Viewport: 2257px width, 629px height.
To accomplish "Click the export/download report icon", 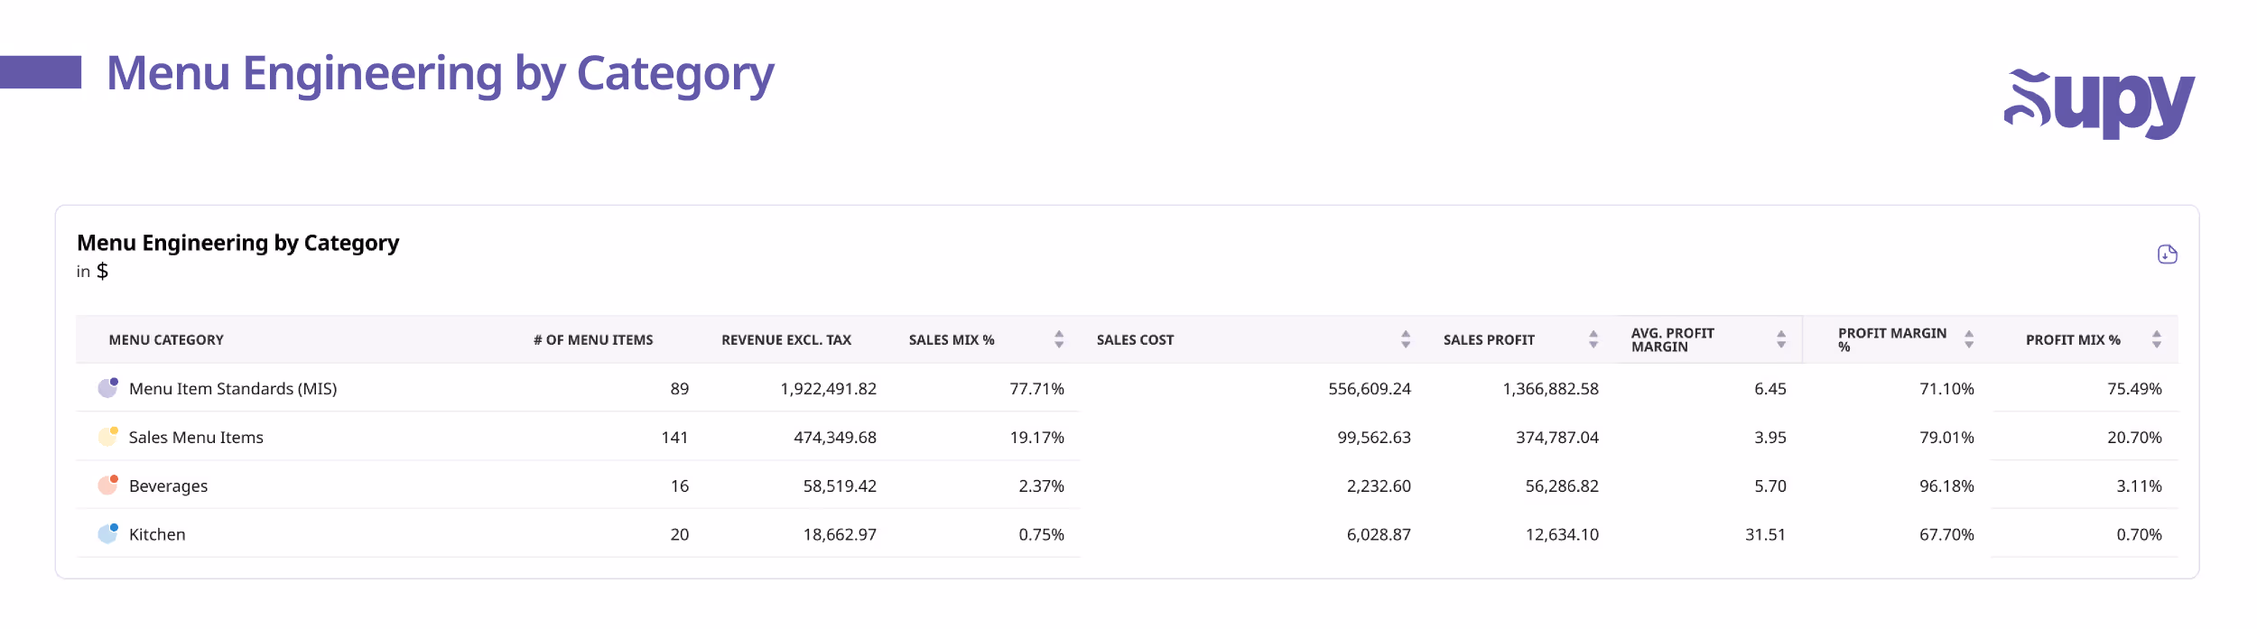I will (2167, 254).
